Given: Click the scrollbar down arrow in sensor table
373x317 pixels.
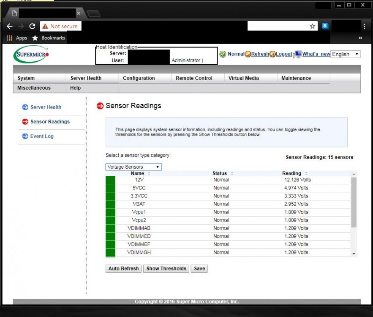Looking at the screenshot, I should click(354, 254).
